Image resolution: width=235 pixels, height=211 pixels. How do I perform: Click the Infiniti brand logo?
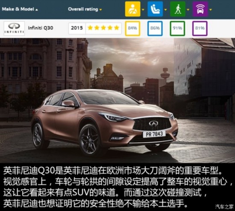click(x=14, y=29)
